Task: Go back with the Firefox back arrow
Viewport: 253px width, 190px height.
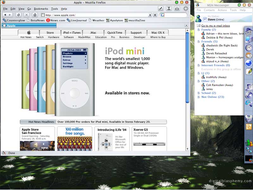Action: click(5, 15)
